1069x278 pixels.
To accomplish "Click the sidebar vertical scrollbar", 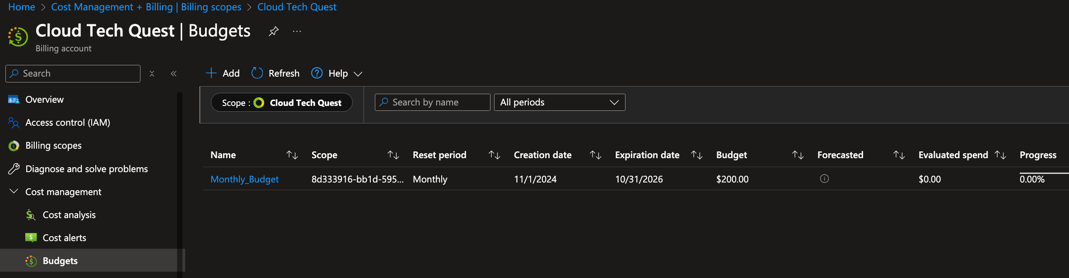I will [180, 185].
